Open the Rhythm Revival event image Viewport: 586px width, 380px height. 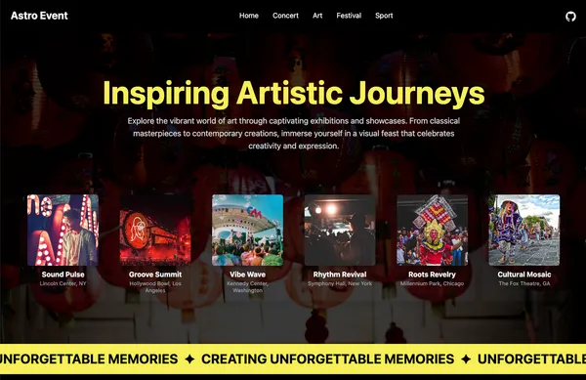pos(340,231)
